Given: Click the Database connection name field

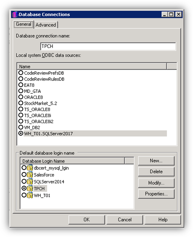Looking at the screenshot, I should point(108,46).
